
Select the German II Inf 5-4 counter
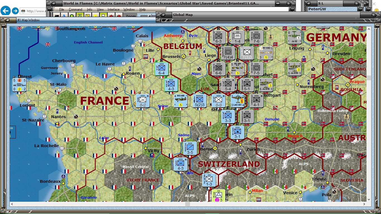228,85
